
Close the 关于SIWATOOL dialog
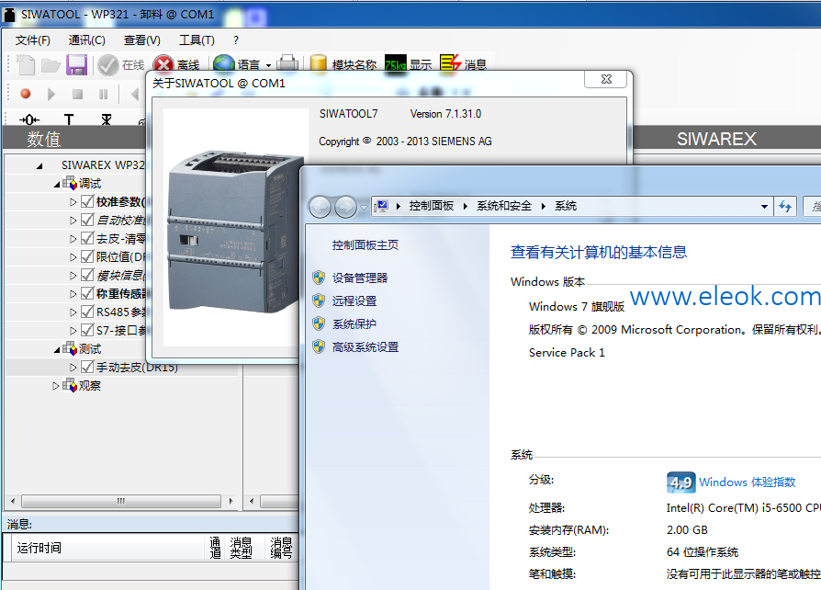[606, 79]
